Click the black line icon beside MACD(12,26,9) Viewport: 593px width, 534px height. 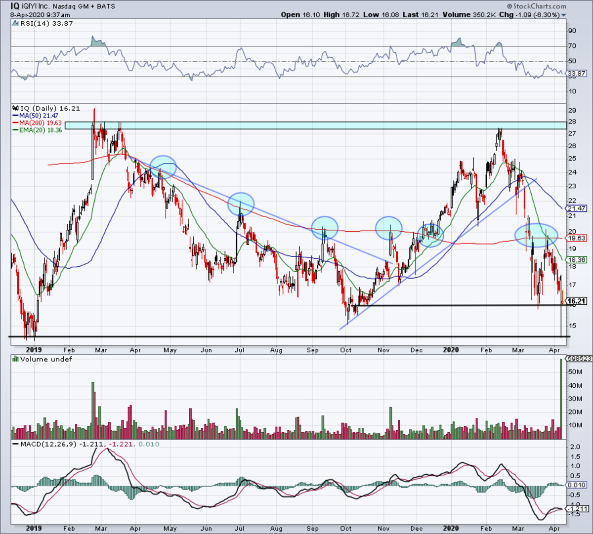[15, 444]
